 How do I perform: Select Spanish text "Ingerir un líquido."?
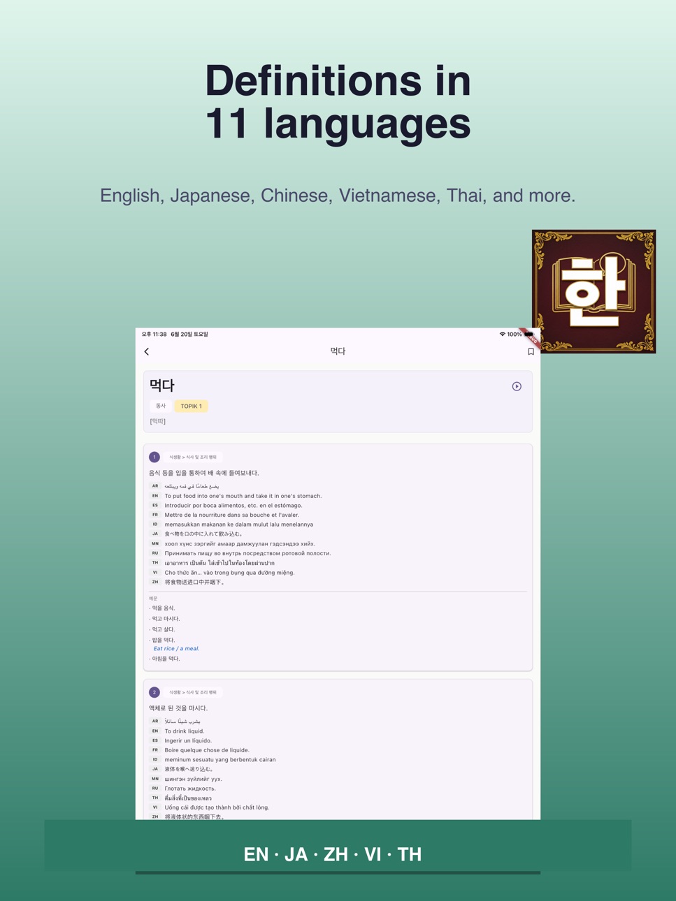coord(188,740)
